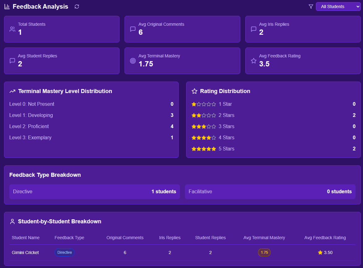The height and width of the screenshot is (268, 363).
Task: Click the Directive feedback type row
Action: pos(94,192)
